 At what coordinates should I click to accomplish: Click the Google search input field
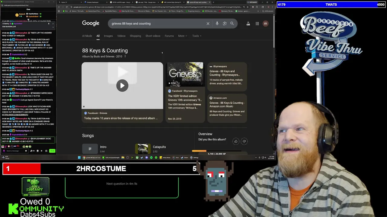click(157, 24)
